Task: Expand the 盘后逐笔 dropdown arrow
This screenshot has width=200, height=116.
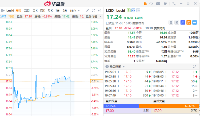Action: 123,67
